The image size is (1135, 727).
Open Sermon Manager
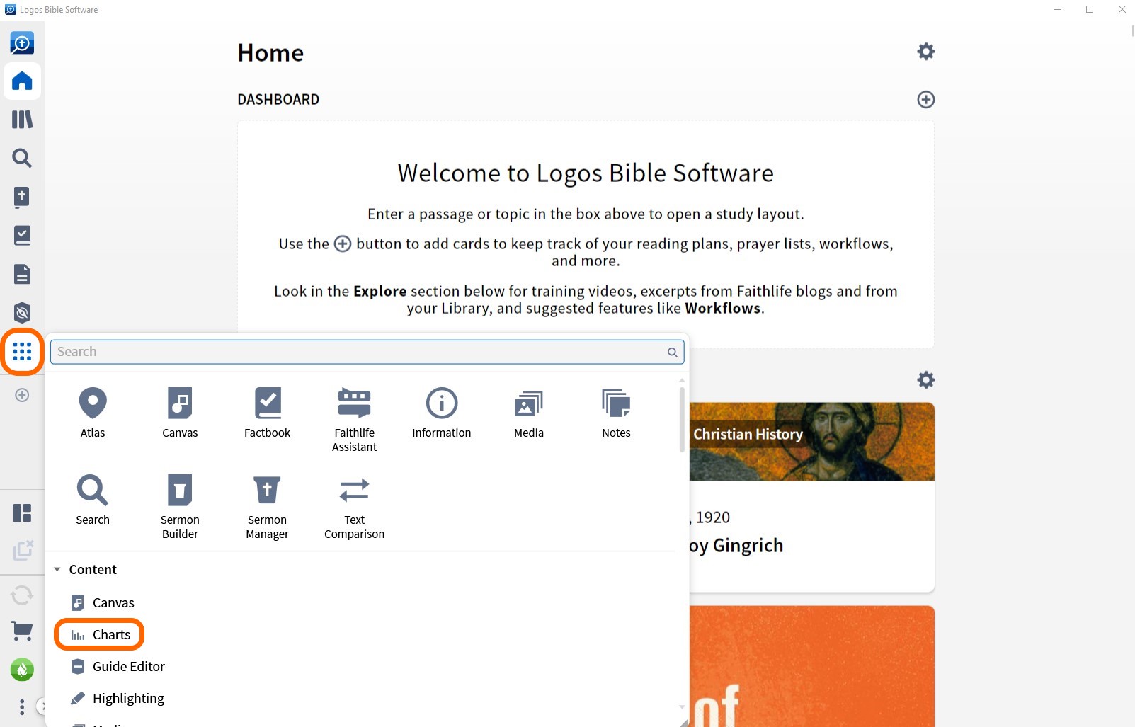pyautogui.click(x=267, y=507)
